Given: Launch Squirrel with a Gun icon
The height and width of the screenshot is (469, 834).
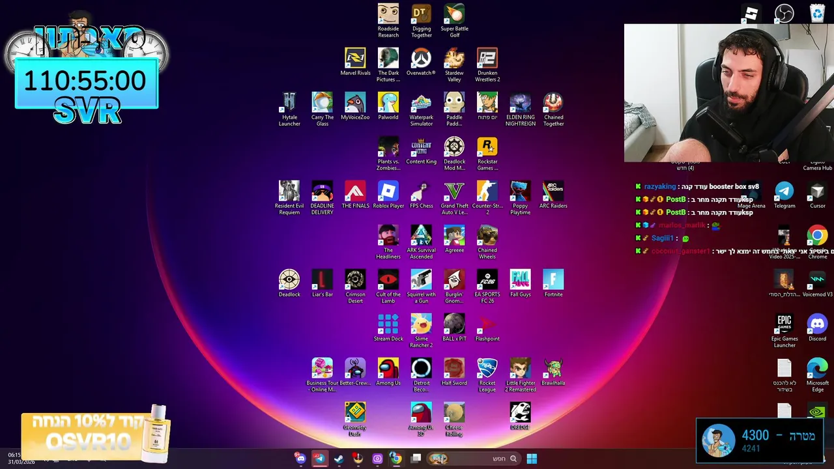Looking at the screenshot, I should click(x=421, y=287).
